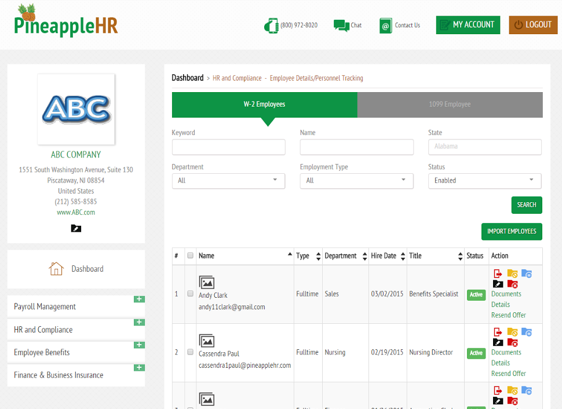Viewport: 562px width, 409px height.
Task: Open Documents link for Andy Clark
Action: click(x=506, y=294)
